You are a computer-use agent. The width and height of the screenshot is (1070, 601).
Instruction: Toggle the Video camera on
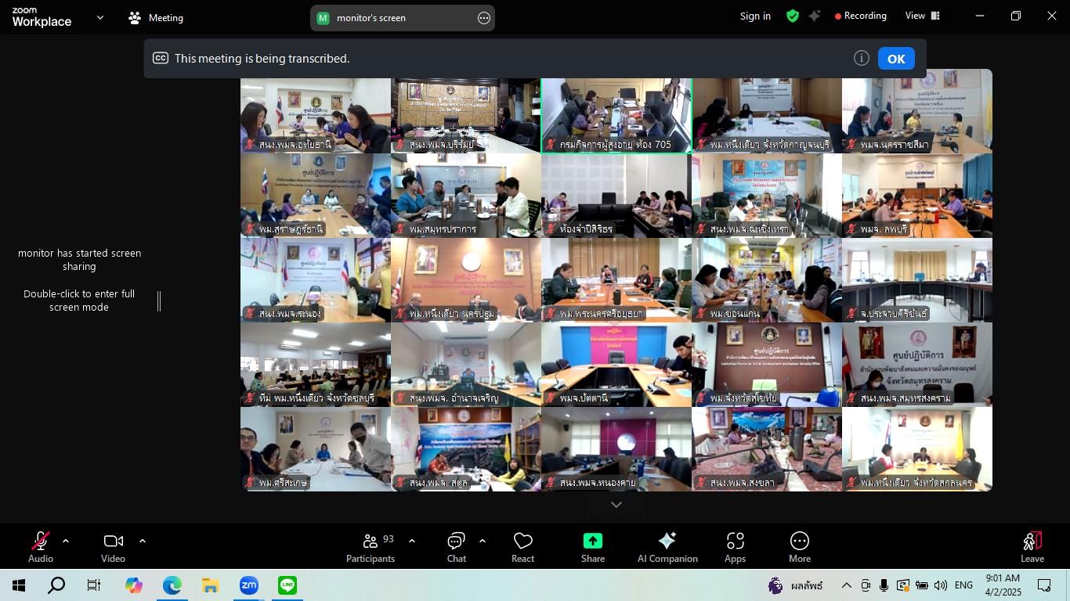point(113,546)
